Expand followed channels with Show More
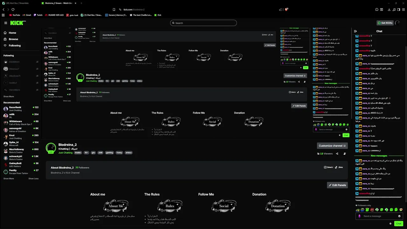The height and width of the screenshot is (229, 407). click(9, 96)
